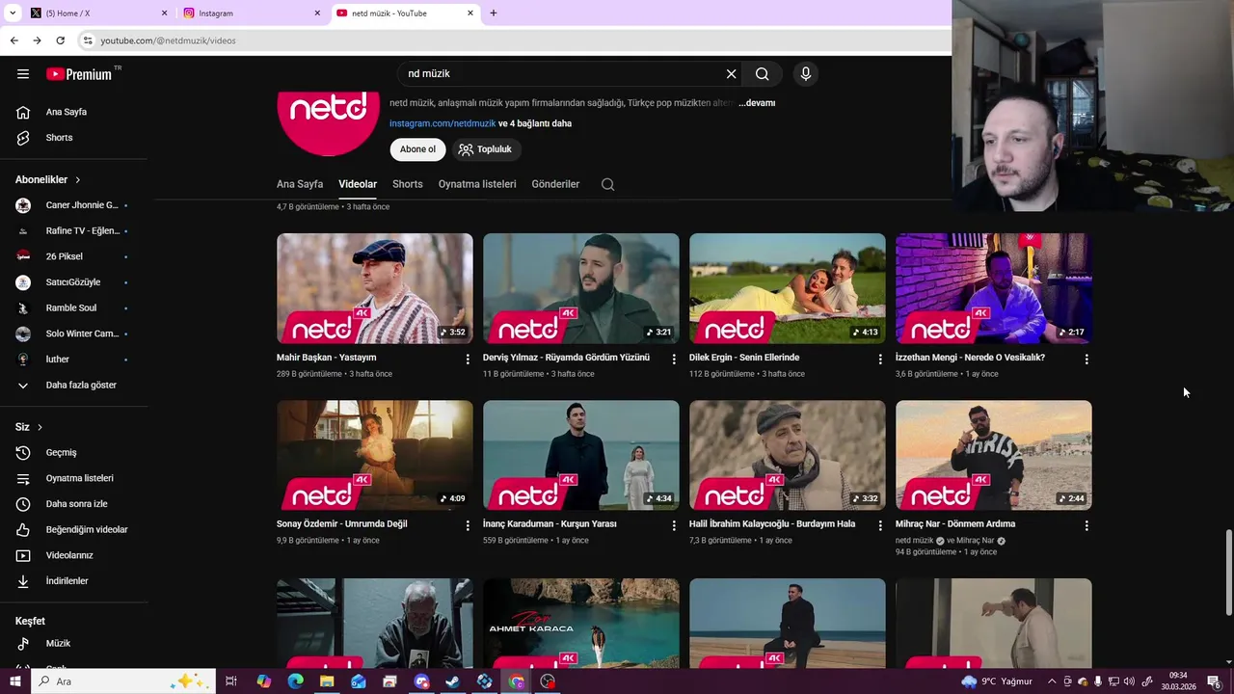The height and width of the screenshot is (694, 1234).
Task: Expand the Siz section
Action: pos(29,427)
